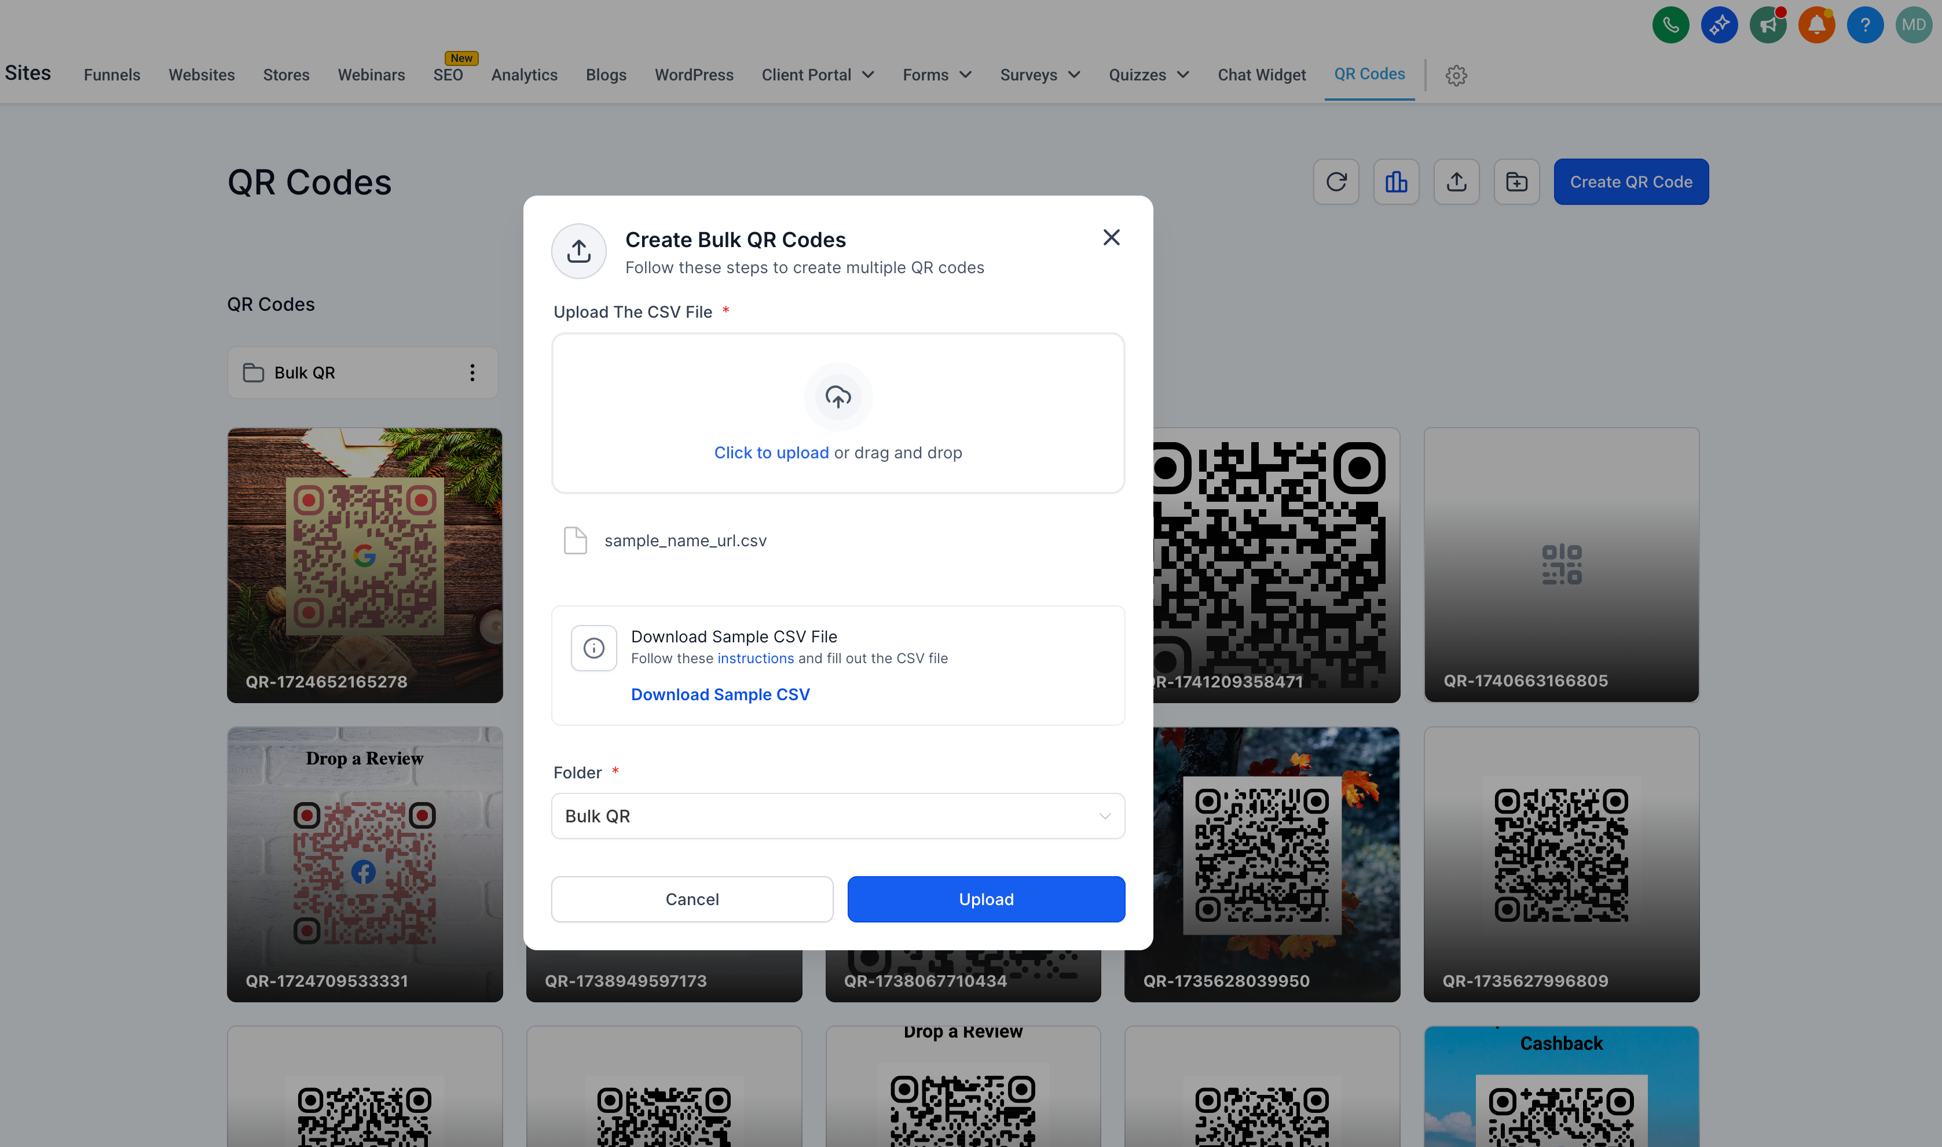This screenshot has width=1942, height=1147.
Task: Download the Sample CSV file link
Action: point(720,695)
